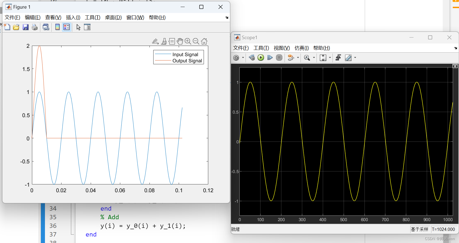Open 桌面(D) menu in Figure 1
Screen dimensions: 459x243
113,18
